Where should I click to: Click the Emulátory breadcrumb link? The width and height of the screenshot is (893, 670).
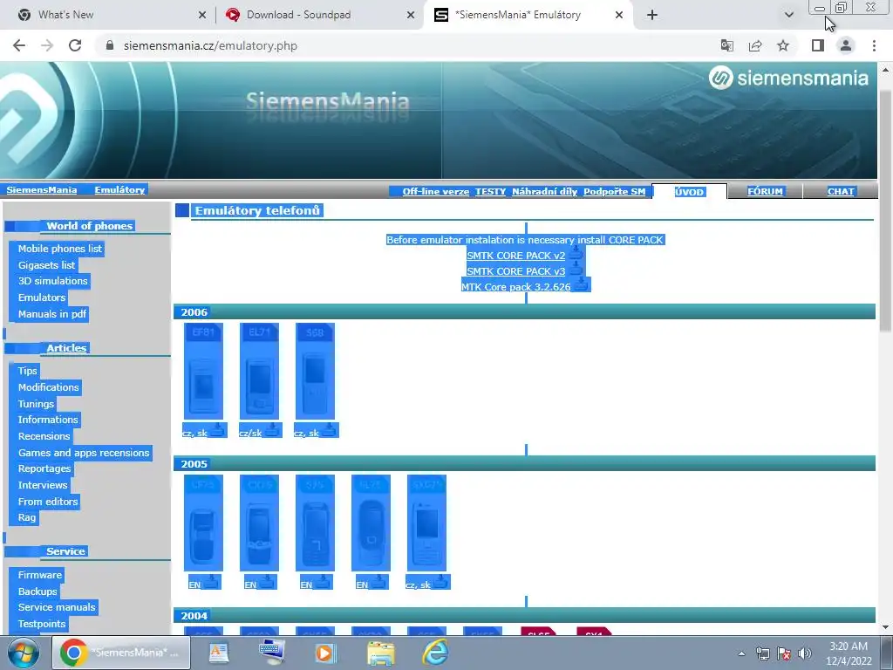point(119,189)
